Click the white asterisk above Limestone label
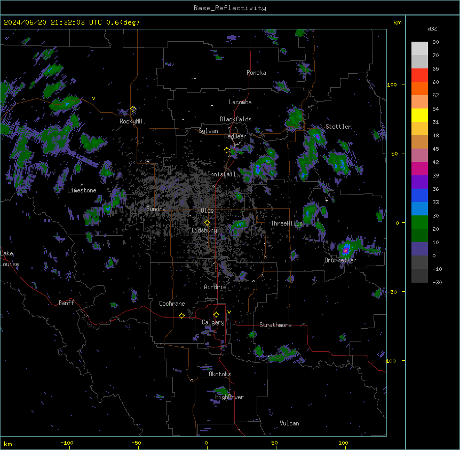The height and width of the screenshot is (450, 460). pos(82,185)
